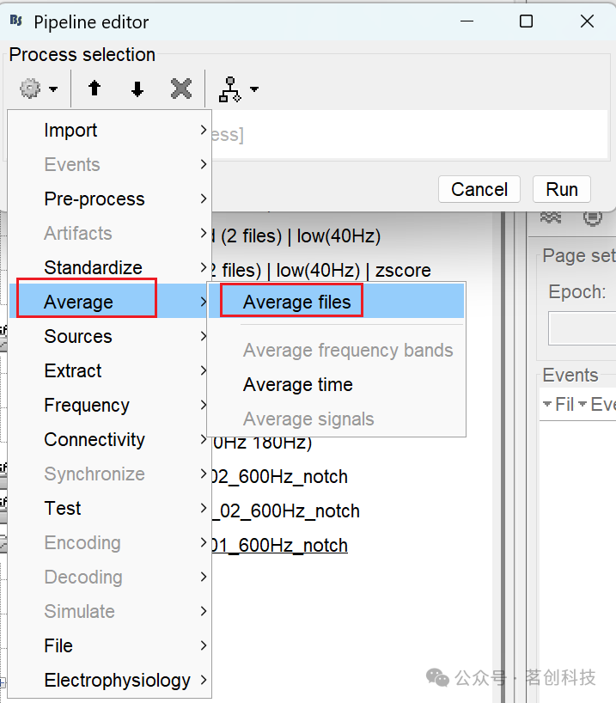616x703 pixels.
Task: Click the Run button
Action: tap(562, 189)
